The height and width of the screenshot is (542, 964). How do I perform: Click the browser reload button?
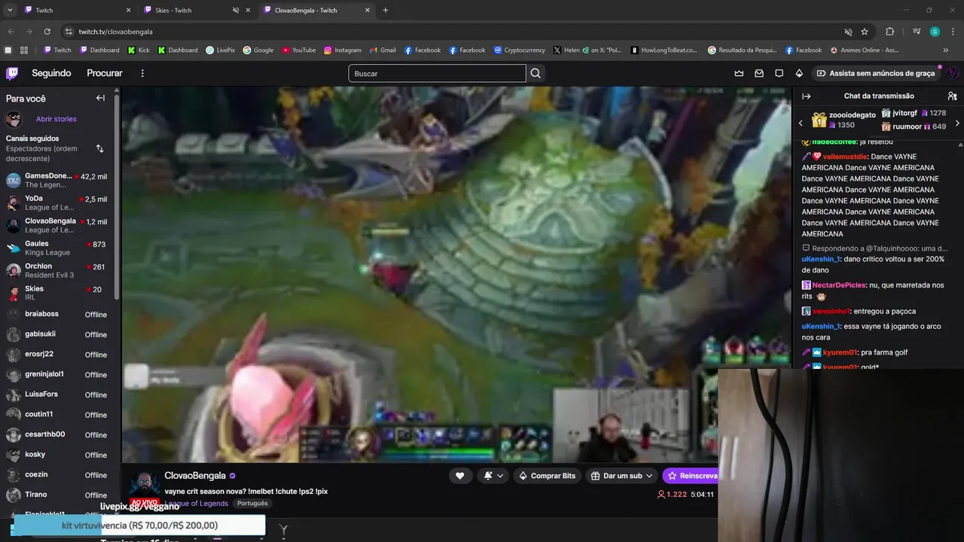(x=47, y=32)
